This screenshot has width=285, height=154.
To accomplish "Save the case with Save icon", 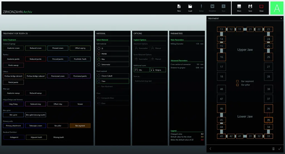I will (x=250, y=7).
